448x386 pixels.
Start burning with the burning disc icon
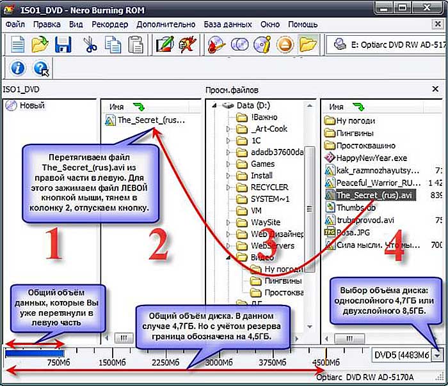[216, 45]
